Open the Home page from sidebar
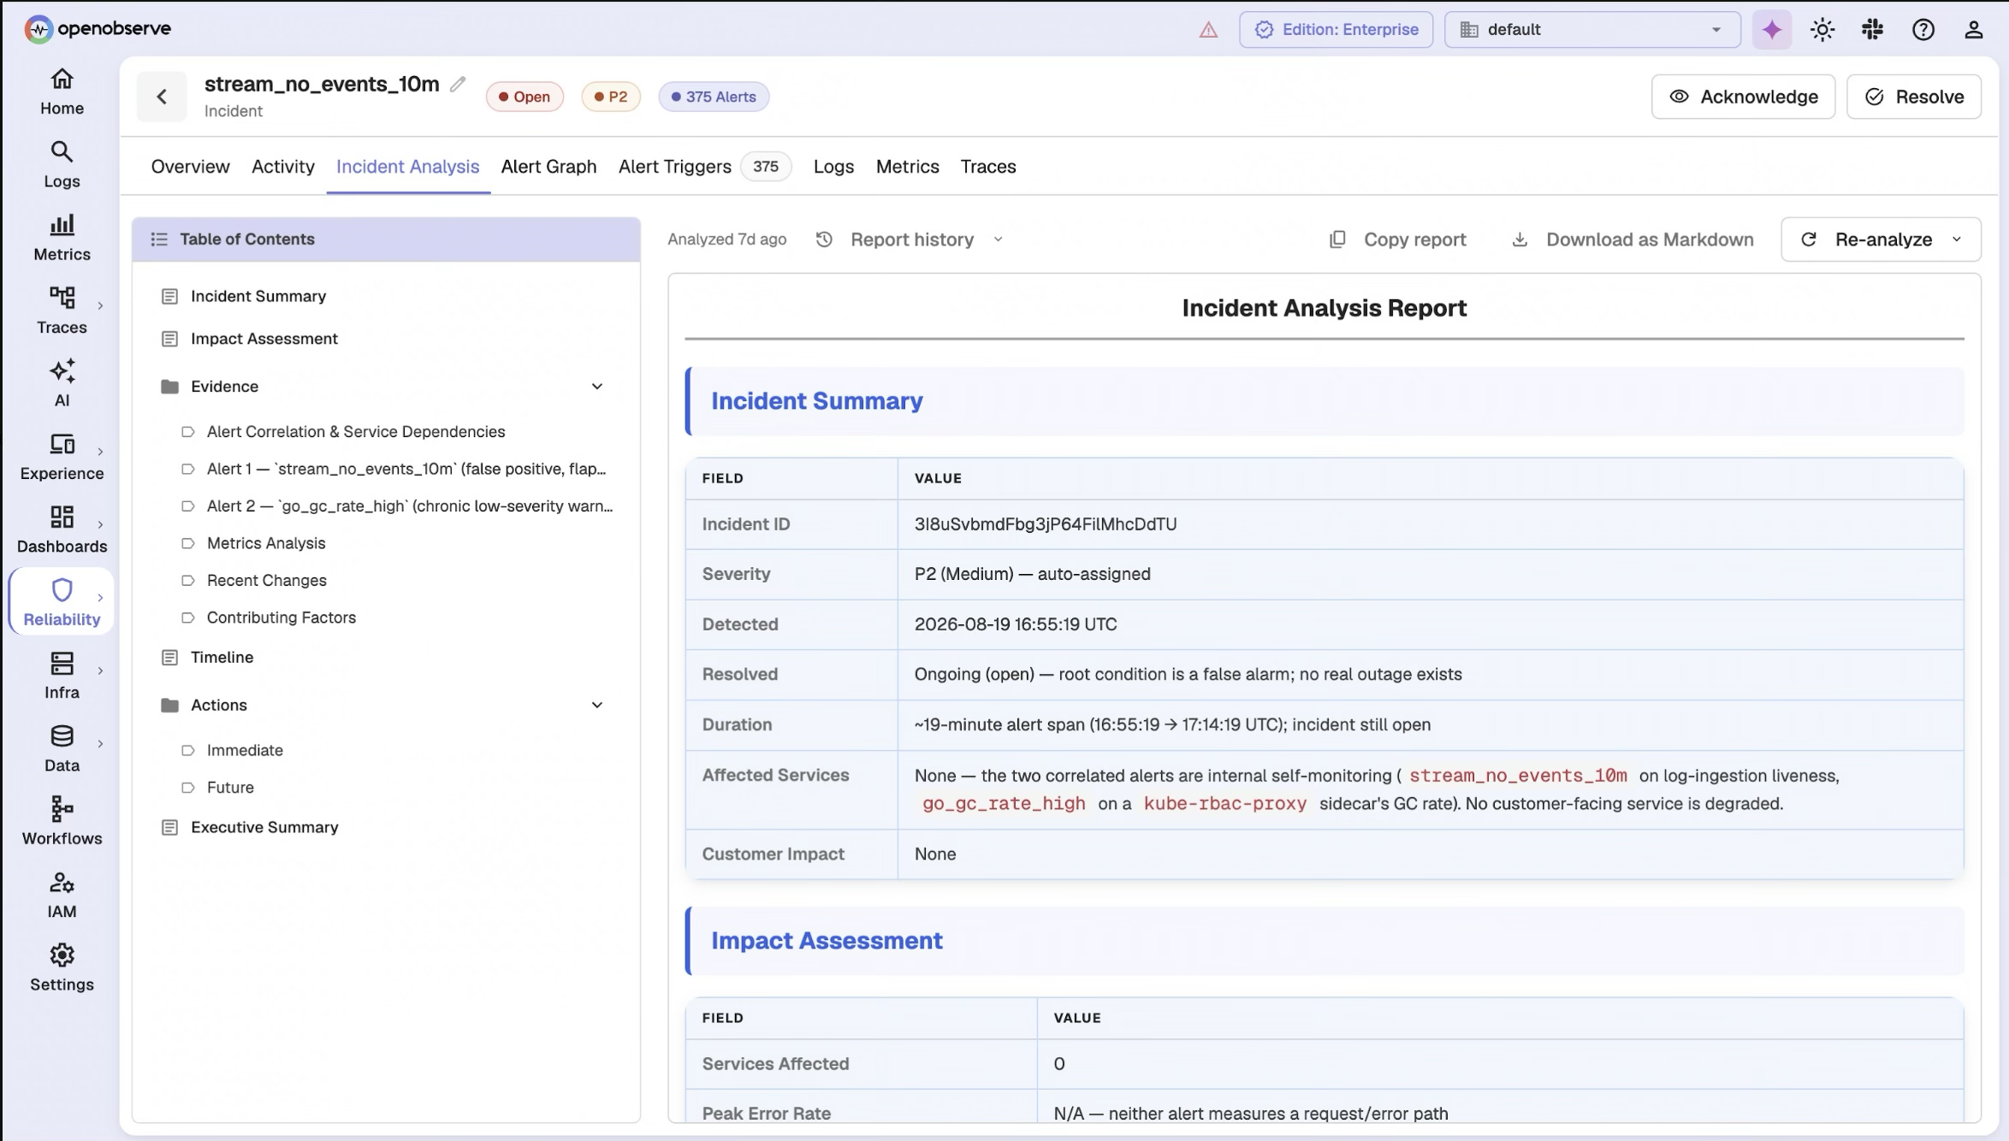Viewport: 2009px width, 1141px height. pyautogui.click(x=62, y=92)
